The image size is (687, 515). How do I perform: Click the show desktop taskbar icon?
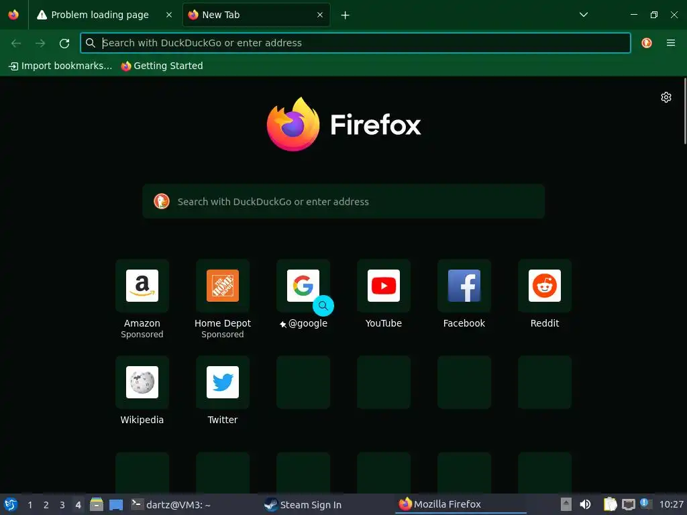116,504
